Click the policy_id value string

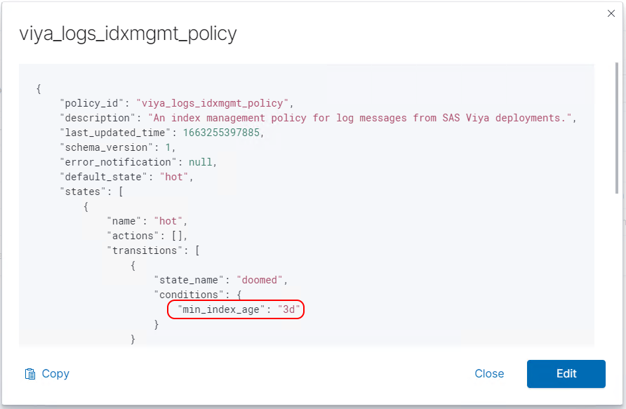click(212, 103)
